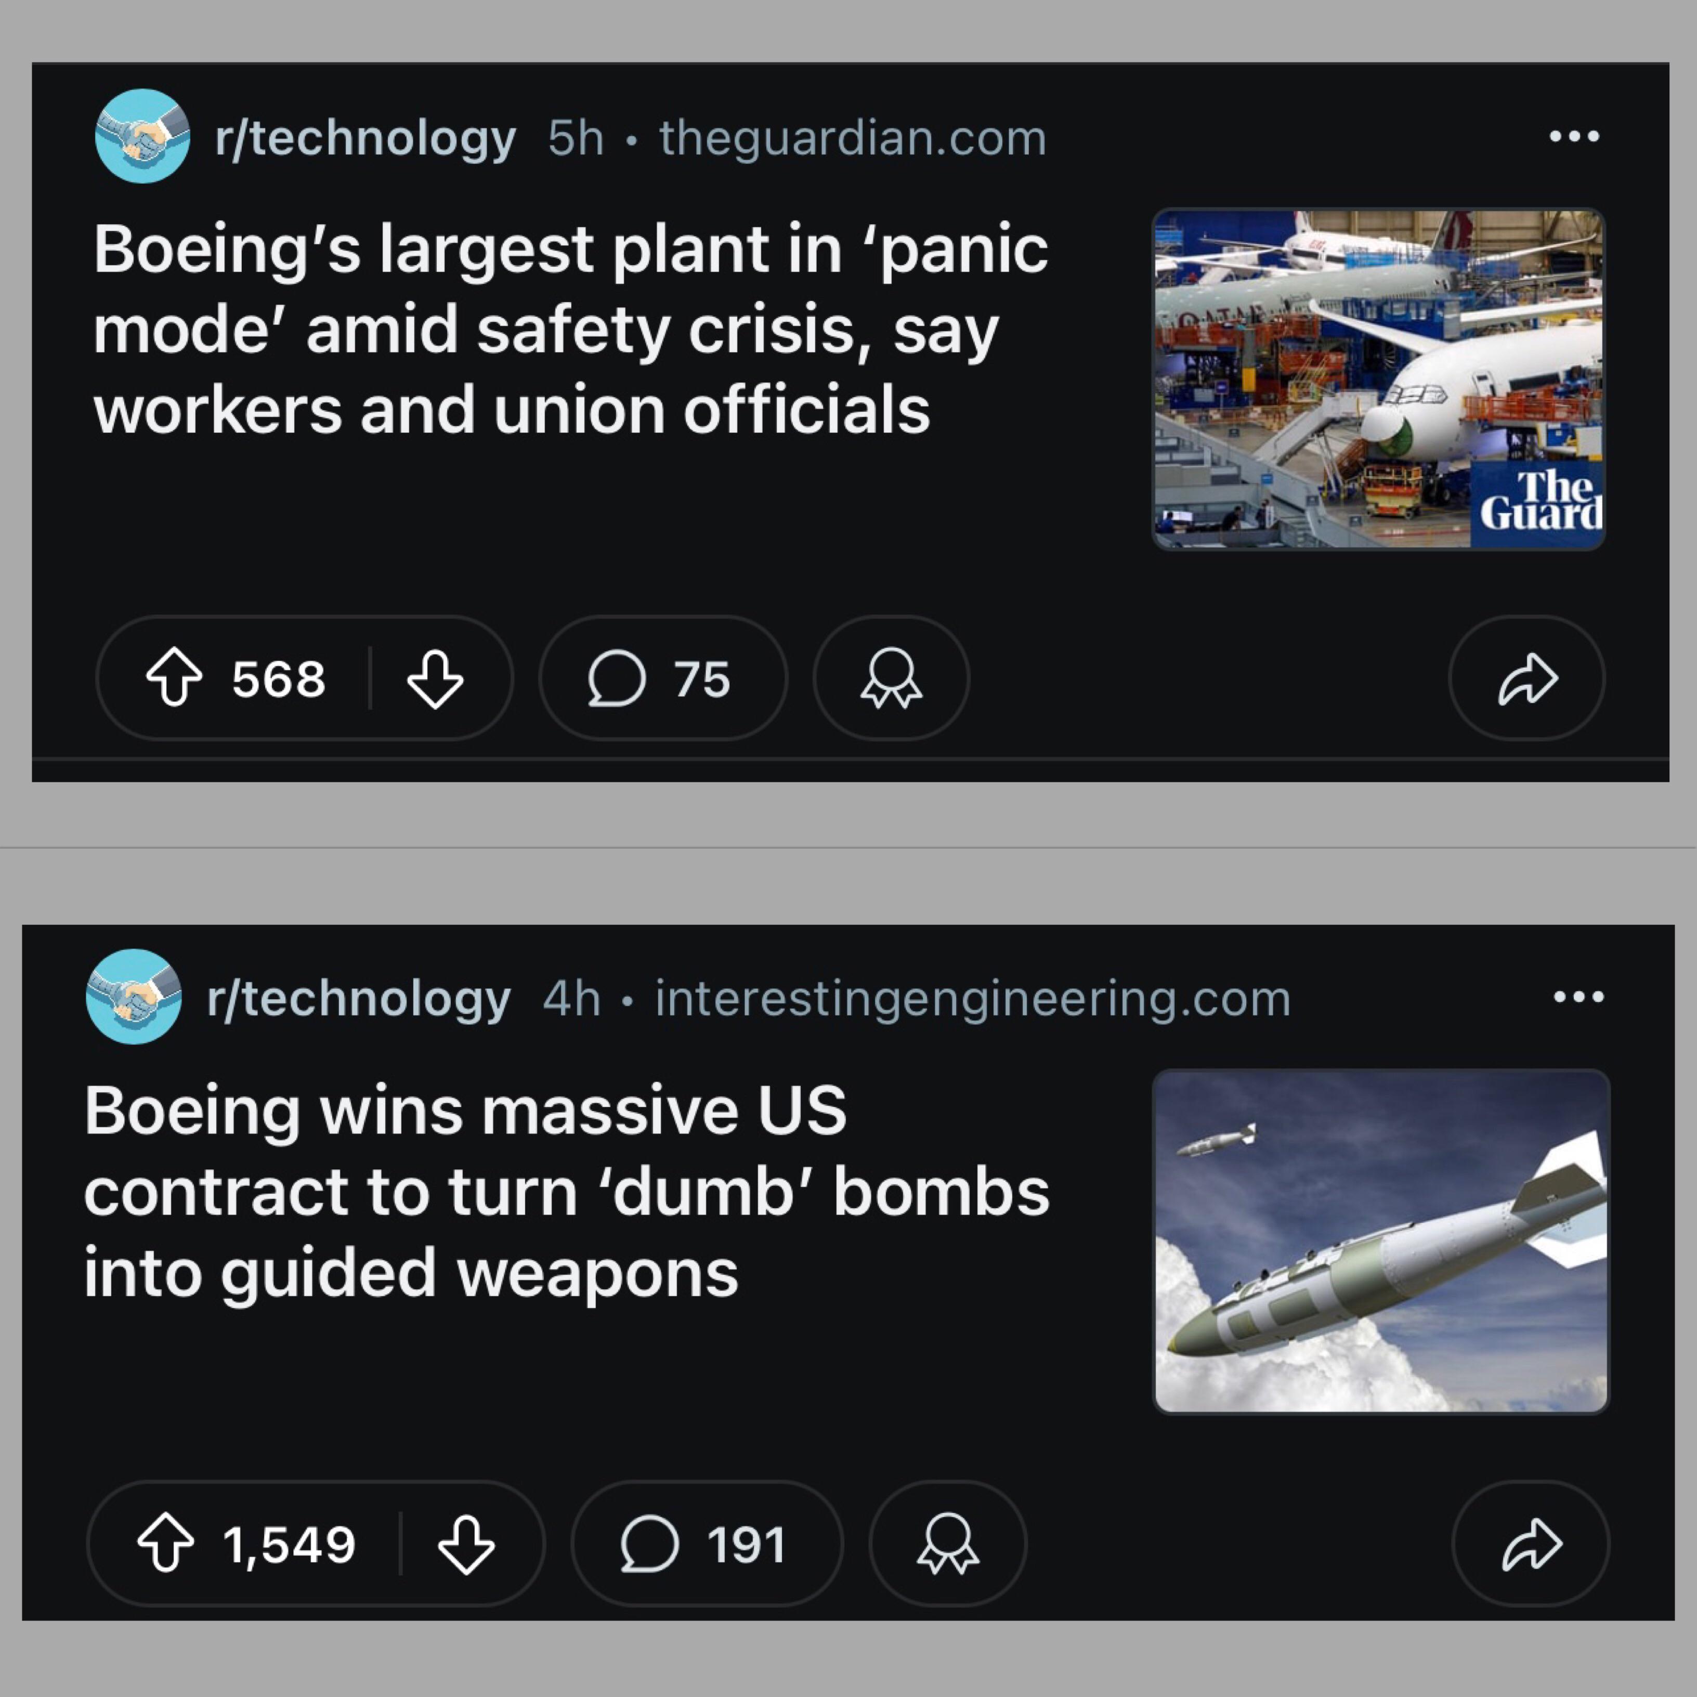Open comments on the 'panic mode' post
1697x1697 pixels.
click(663, 678)
